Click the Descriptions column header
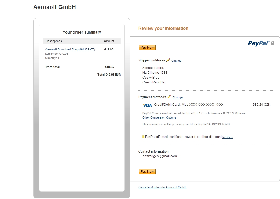 coord(54,41)
